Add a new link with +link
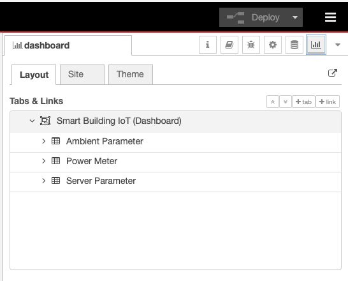This screenshot has height=281, width=348. pos(328,102)
